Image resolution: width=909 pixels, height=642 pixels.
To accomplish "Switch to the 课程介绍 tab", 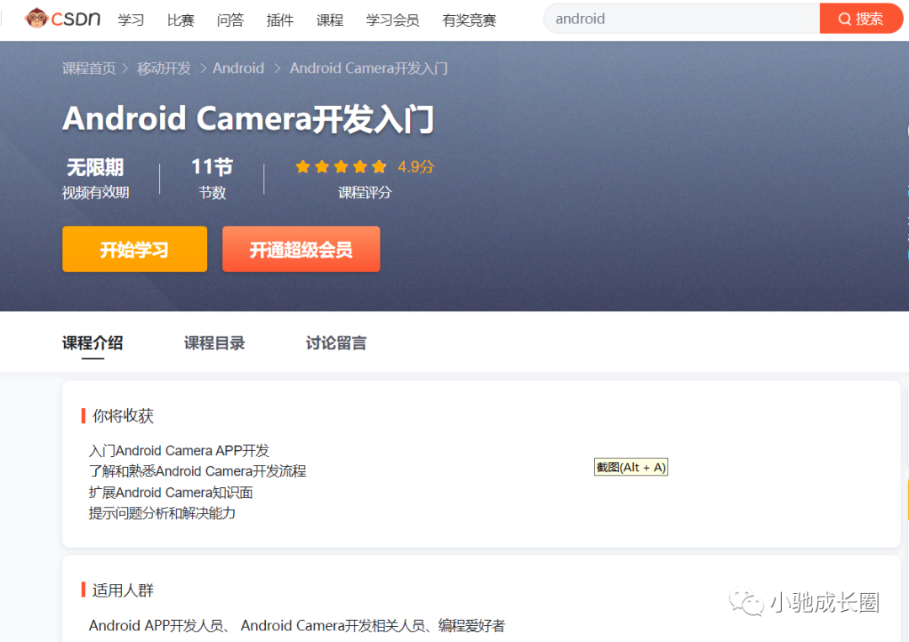I will pyautogui.click(x=93, y=343).
